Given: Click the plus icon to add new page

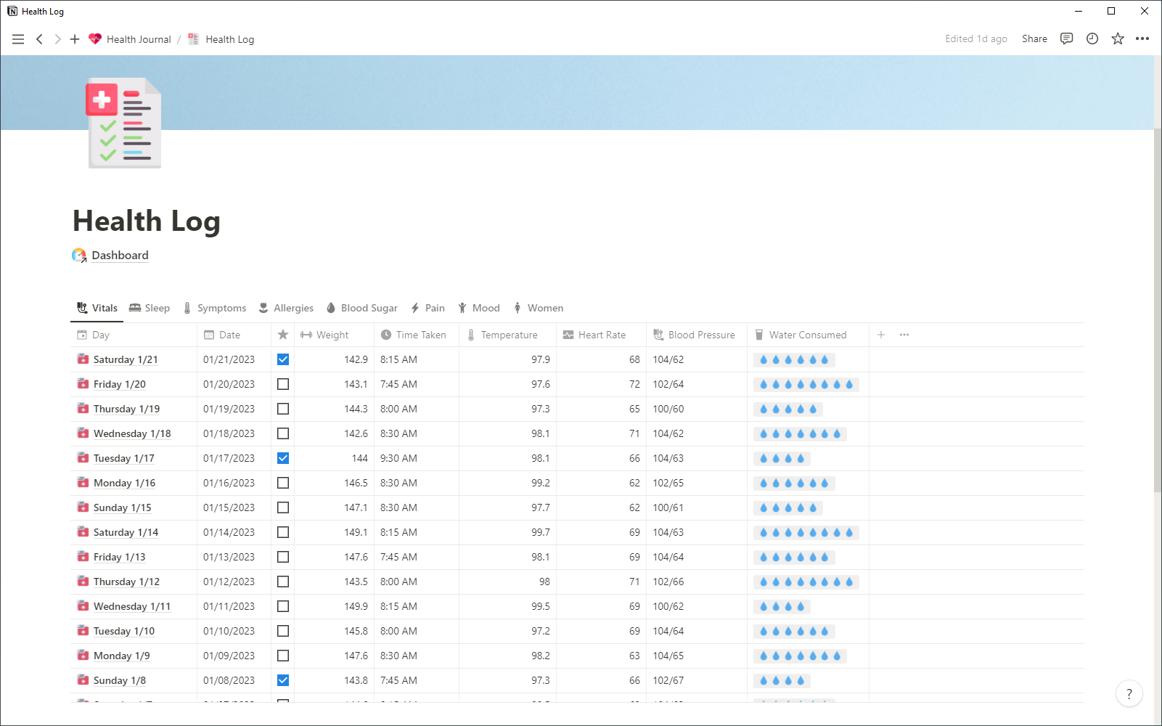Looking at the screenshot, I should click(75, 39).
